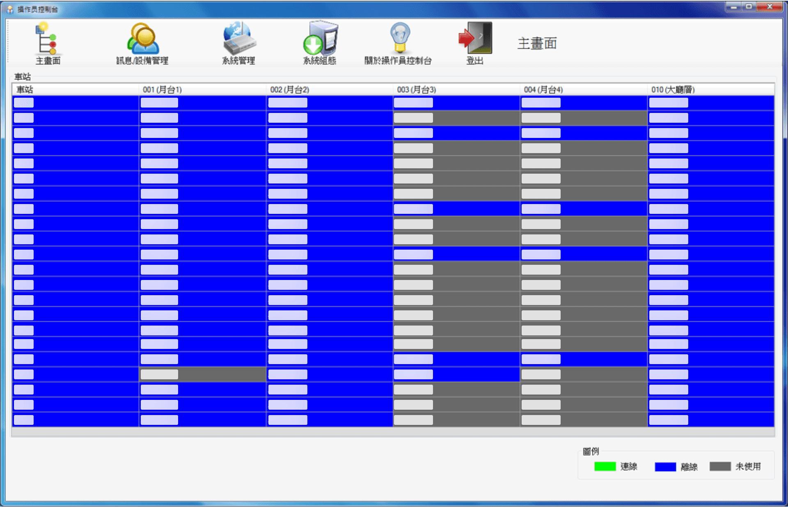
Task: Click the blue 離線 legend swatch
Action: 665,466
